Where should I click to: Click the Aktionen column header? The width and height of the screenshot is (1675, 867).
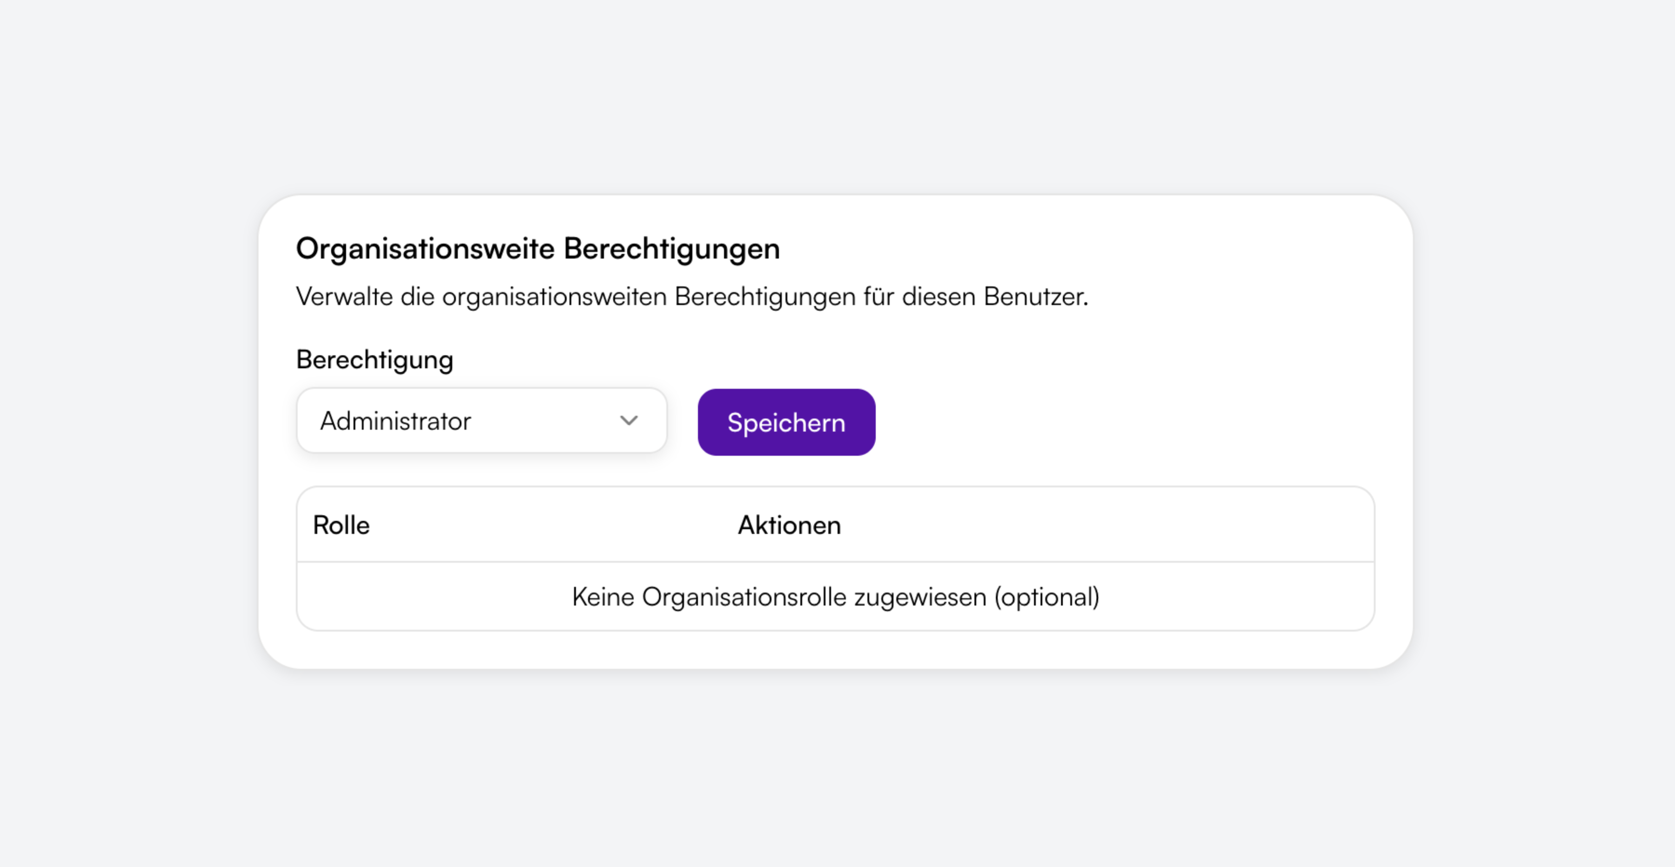point(790,525)
